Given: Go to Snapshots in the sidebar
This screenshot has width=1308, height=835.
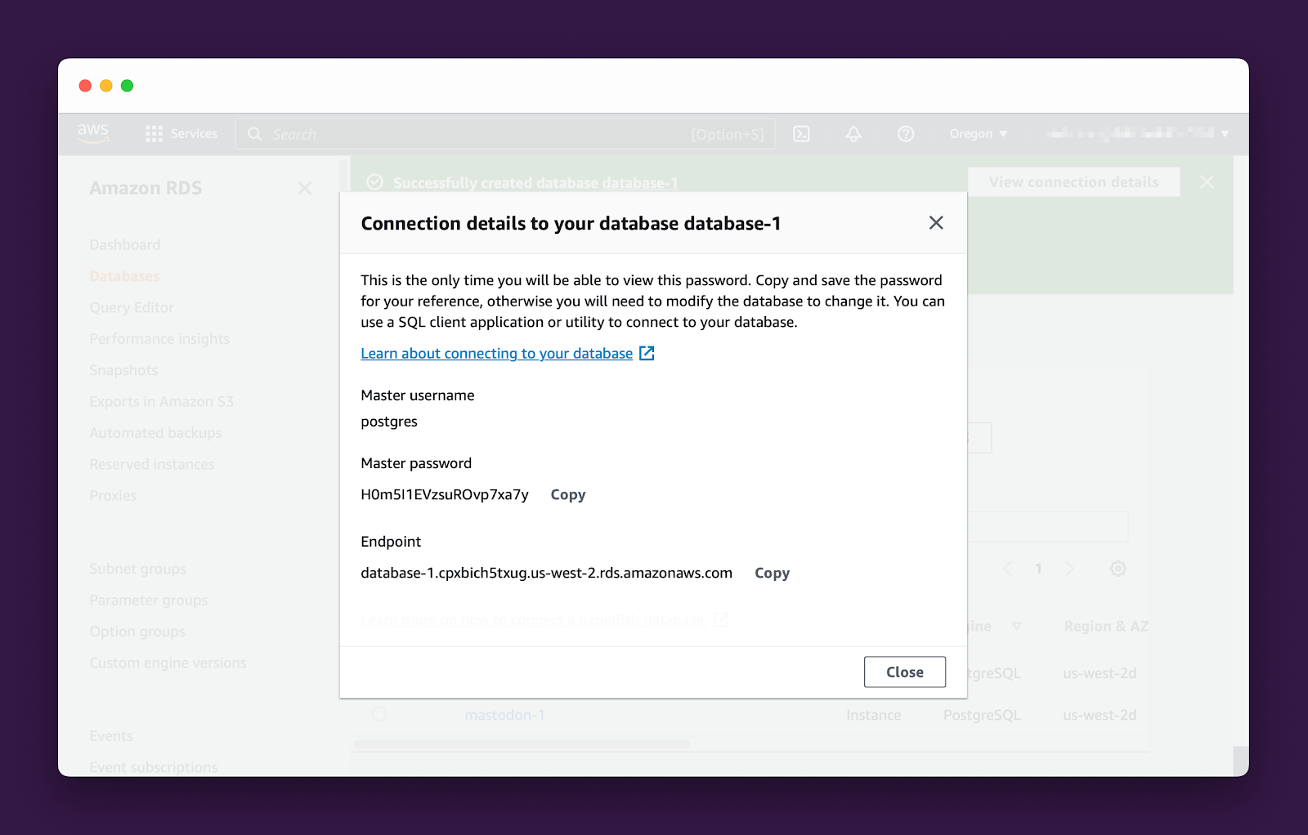Looking at the screenshot, I should [123, 370].
